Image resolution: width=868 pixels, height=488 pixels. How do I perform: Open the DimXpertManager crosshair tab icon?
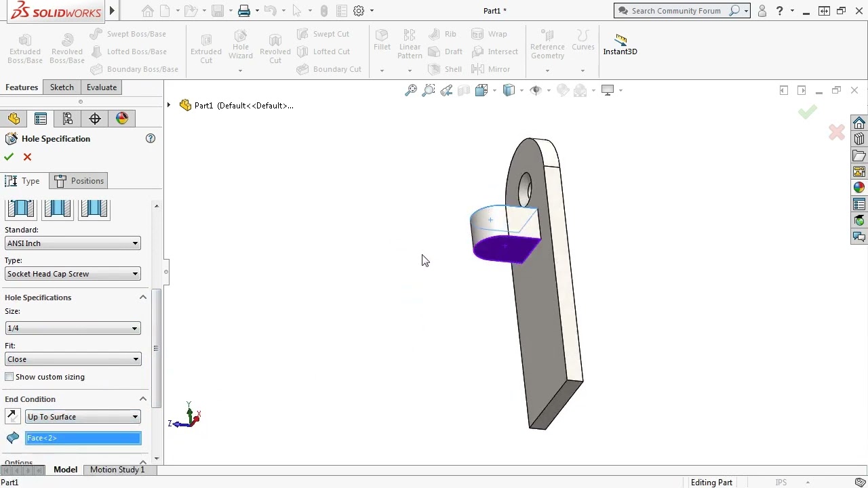coord(95,119)
